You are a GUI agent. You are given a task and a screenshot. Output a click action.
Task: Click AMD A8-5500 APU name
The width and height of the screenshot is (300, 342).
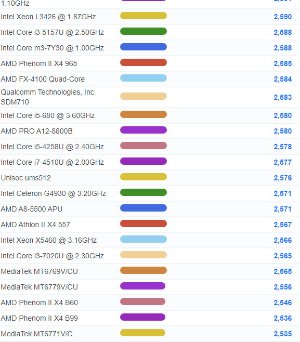pyautogui.click(x=32, y=209)
